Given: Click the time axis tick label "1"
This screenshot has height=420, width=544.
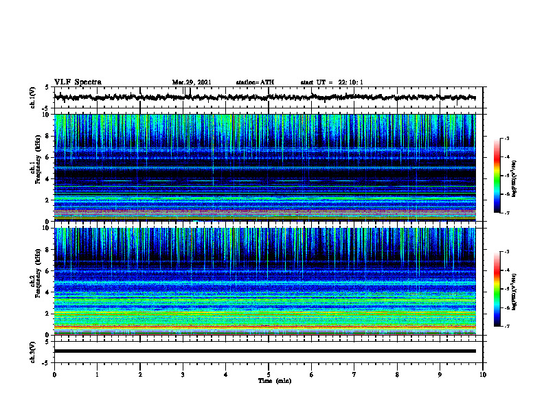Looking at the screenshot, I should (x=98, y=375).
